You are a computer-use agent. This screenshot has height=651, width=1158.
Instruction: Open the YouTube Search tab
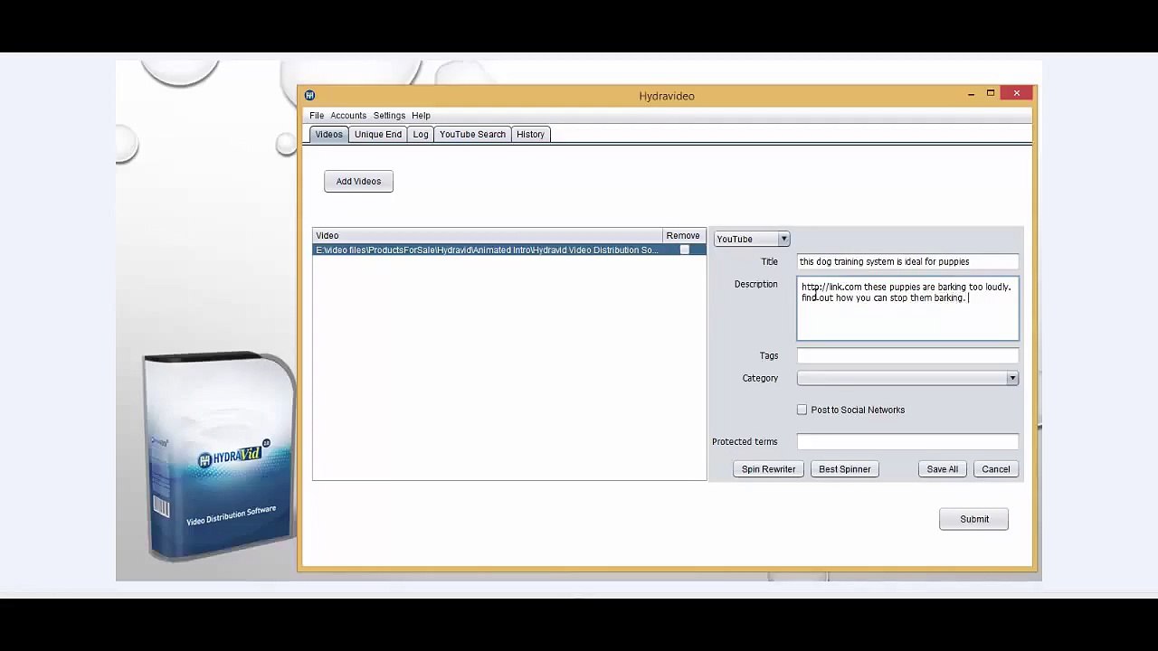coord(472,135)
